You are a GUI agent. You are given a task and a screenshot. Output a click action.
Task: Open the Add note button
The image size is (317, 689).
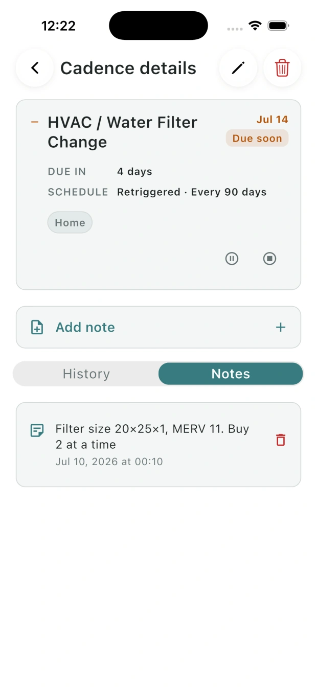158,327
